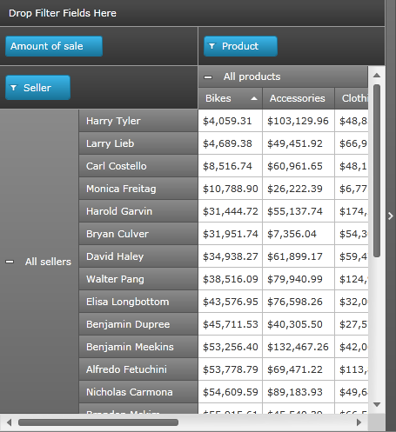Viewport: 396px width, 432px height.
Task: Select the Clothing column header
Action: (x=352, y=98)
